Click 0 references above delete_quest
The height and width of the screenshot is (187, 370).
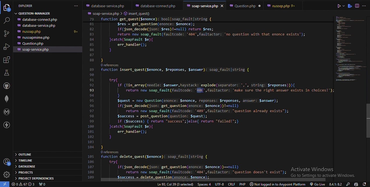click(110, 152)
